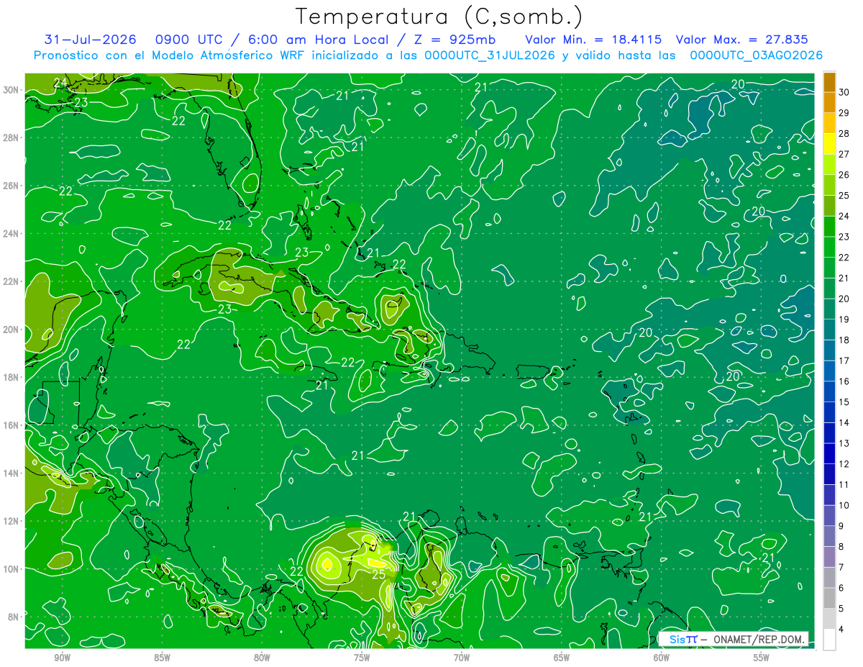Click legend color band between 27 and 28
863x667 pixels.
coord(829,144)
